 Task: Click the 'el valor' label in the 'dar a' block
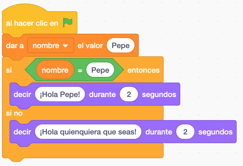[90, 46]
